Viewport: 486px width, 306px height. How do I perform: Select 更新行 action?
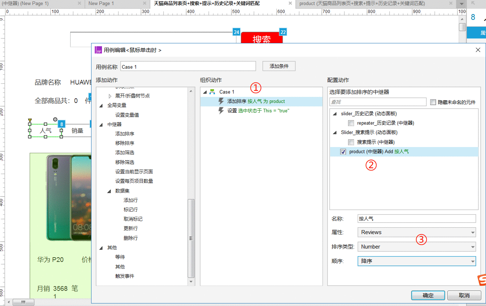tap(131, 228)
